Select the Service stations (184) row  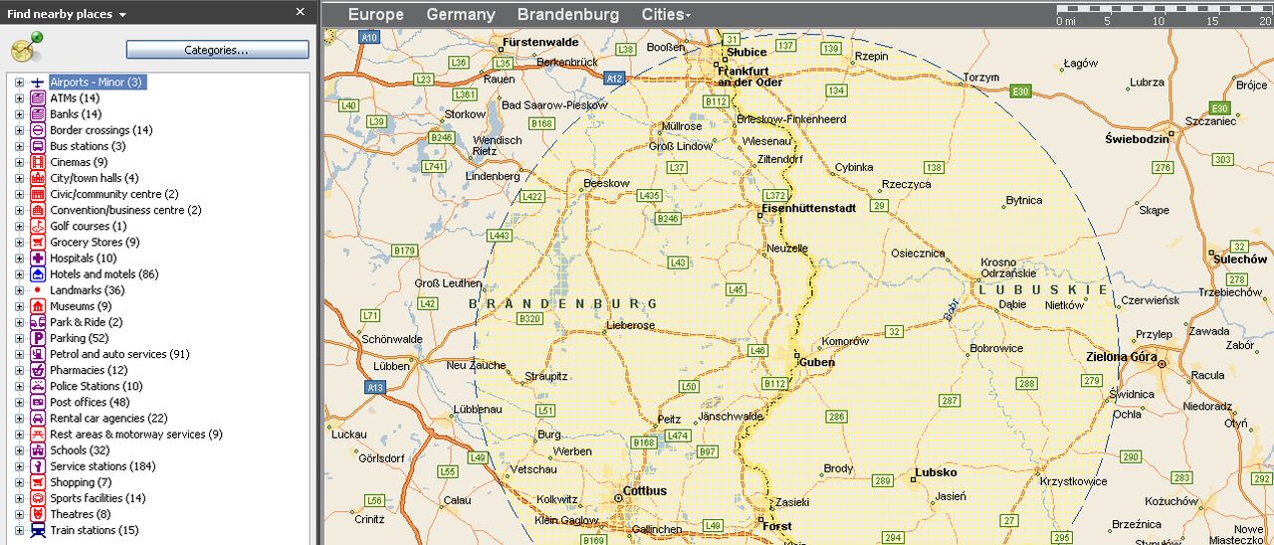coord(103,466)
